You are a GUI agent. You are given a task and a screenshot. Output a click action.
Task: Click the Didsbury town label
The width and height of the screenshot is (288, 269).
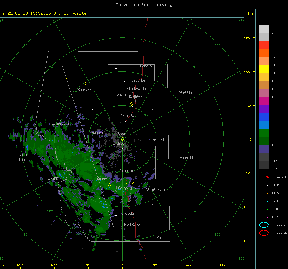tap(121, 143)
